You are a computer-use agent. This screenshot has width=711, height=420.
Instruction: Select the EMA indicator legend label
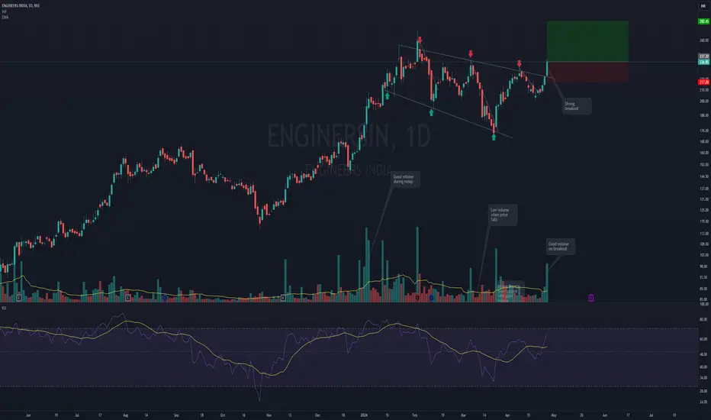pyautogui.click(x=5, y=18)
